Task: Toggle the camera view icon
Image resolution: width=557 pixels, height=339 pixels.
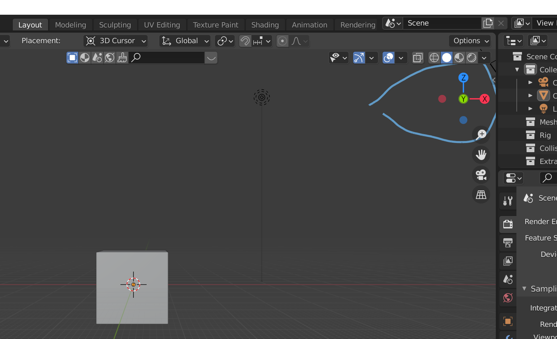Action: pos(481,175)
